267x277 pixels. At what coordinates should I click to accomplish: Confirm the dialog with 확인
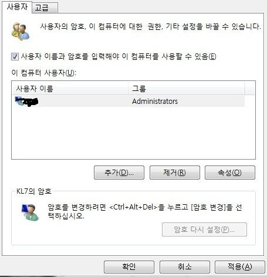coord(129,267)
